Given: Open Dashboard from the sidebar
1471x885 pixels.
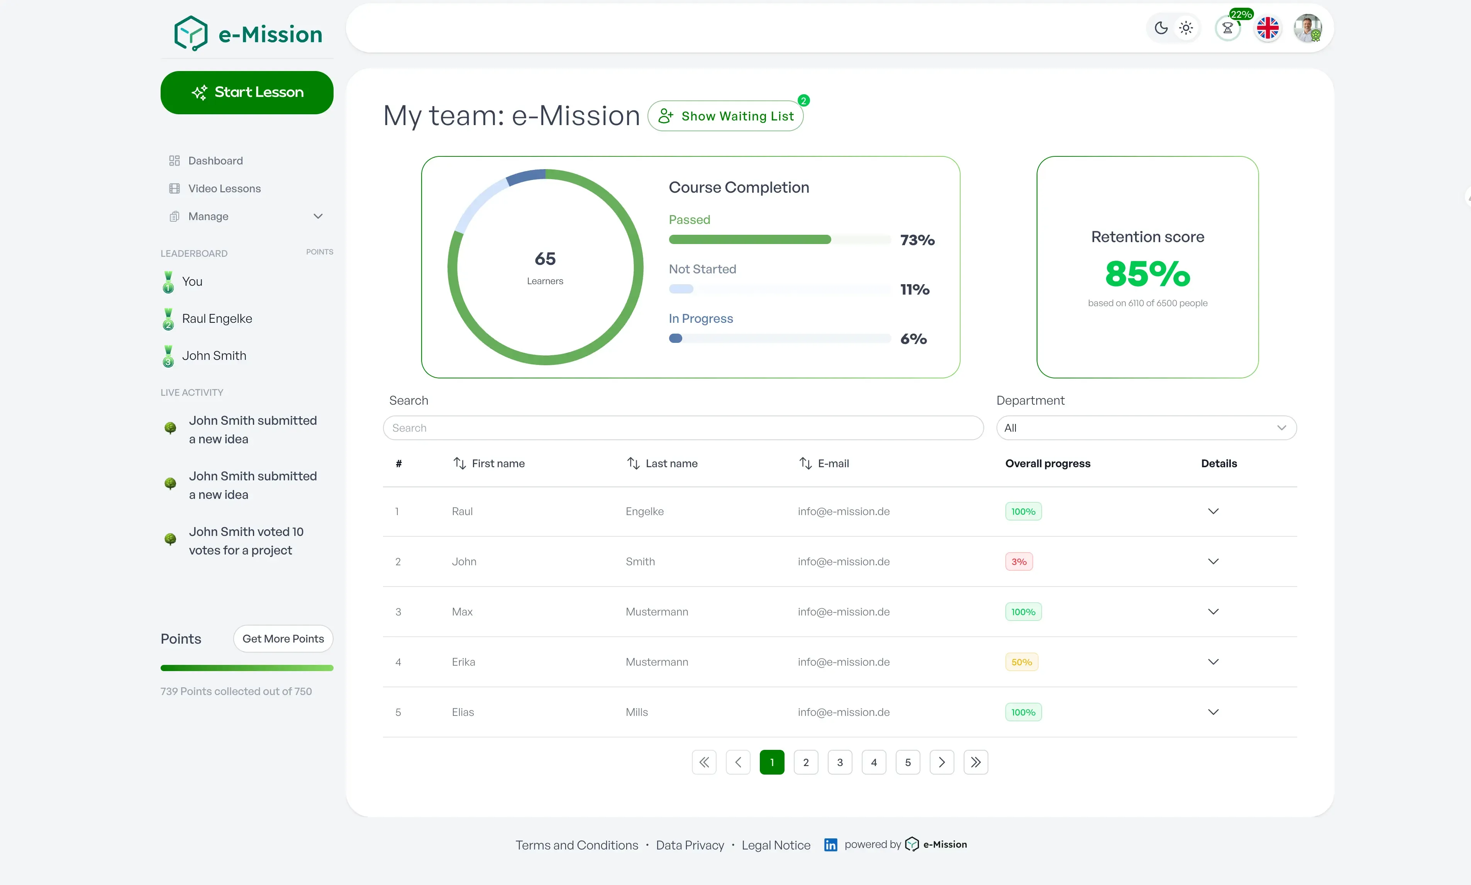Looking at the screenshot, I should tap(215, 160).
